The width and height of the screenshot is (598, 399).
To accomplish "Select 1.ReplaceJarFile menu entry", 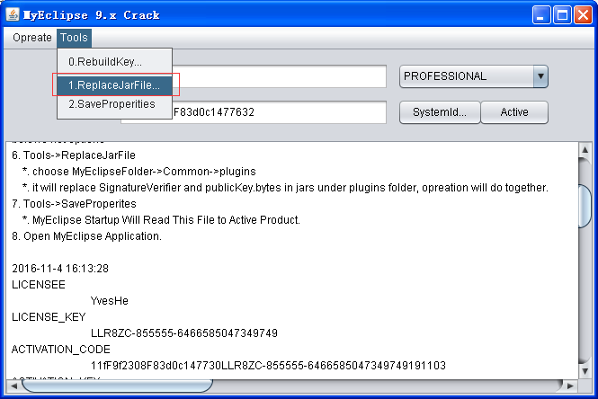I will [x=114, y=85].
